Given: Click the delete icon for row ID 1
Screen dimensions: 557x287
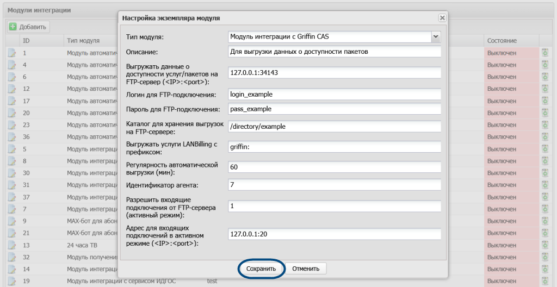Looking at the screenshot, I should pos(545,53).
